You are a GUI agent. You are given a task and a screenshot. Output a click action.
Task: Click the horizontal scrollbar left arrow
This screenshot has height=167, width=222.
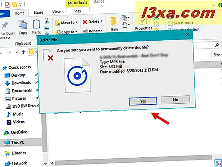(x=52, y=163)
